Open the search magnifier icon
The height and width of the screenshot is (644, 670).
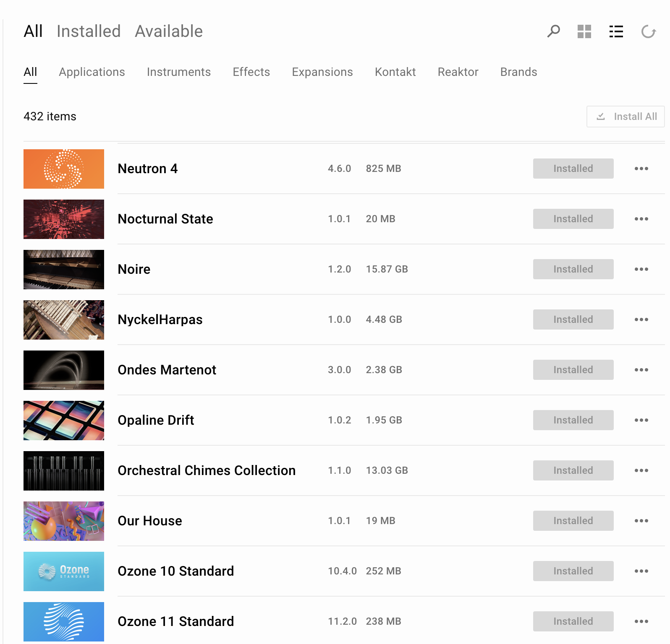[x=554, y=31]
